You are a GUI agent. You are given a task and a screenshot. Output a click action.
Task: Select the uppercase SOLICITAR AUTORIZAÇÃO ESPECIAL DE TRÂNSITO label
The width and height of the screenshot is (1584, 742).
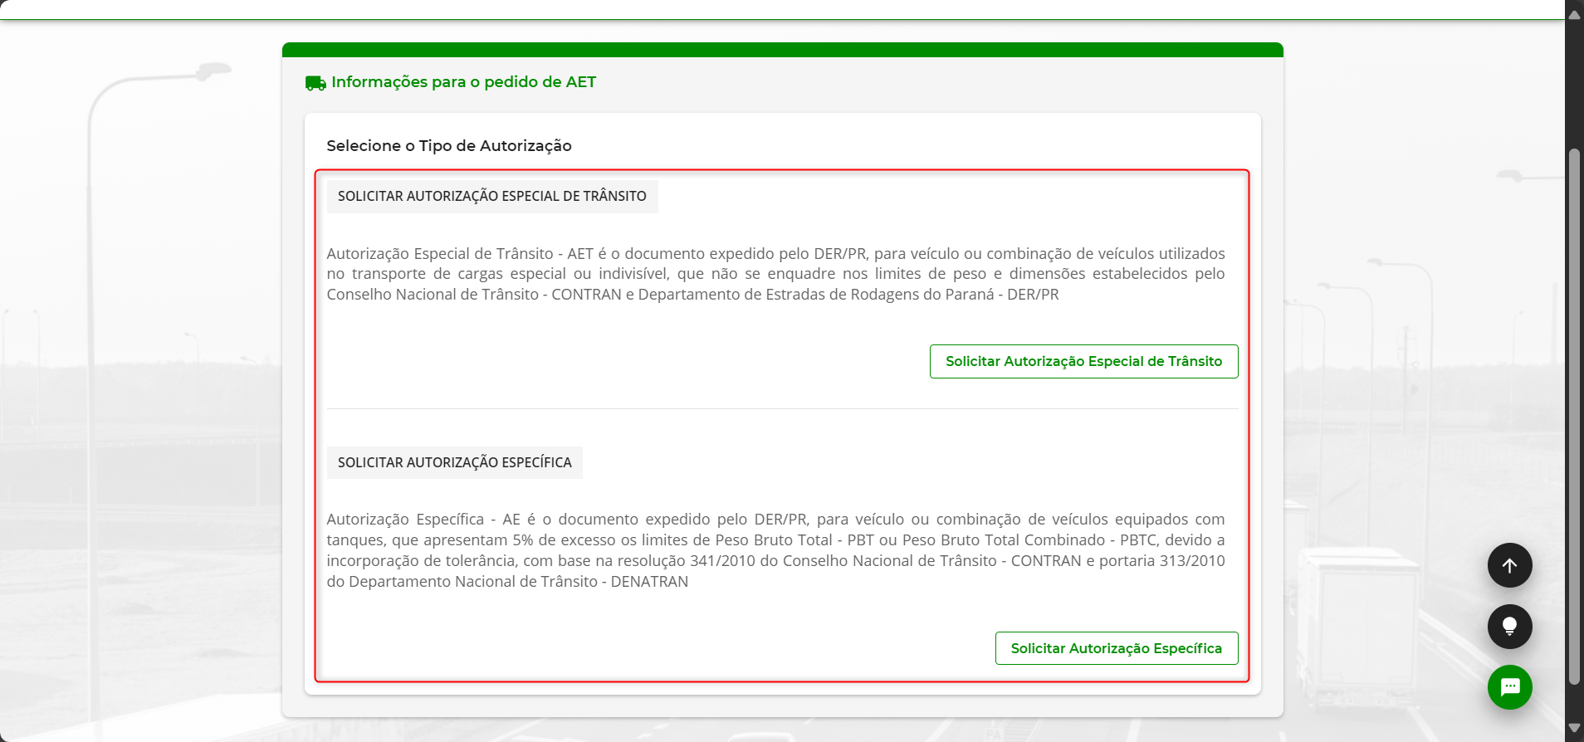tap(491, 197)
